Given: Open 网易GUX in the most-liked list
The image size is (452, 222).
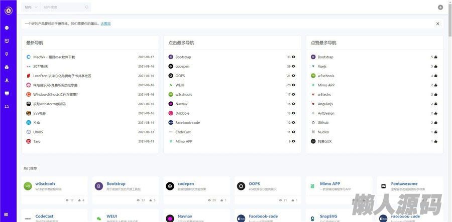Looking at the screenshot, I should click(324, 141).
